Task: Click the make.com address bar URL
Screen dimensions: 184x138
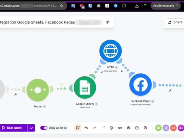Action: (28, 6)
